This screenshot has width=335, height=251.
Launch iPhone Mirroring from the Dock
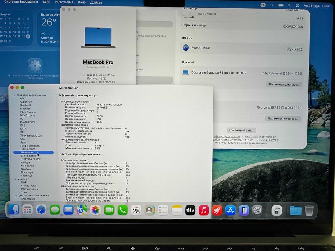pos(244,210)
